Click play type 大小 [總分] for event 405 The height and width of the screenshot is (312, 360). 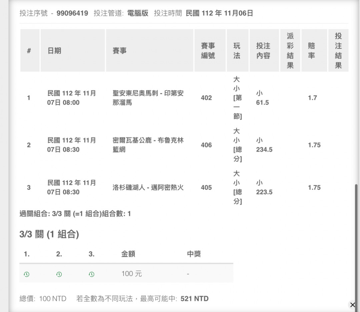(237, 188)
